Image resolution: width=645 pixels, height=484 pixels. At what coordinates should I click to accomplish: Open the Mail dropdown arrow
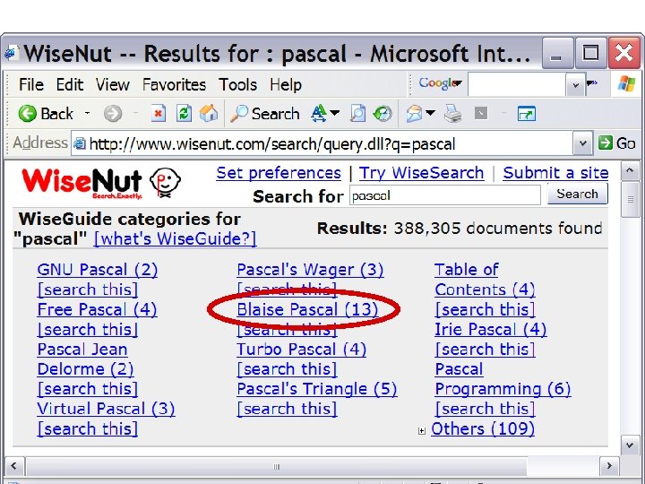(430, 113)
